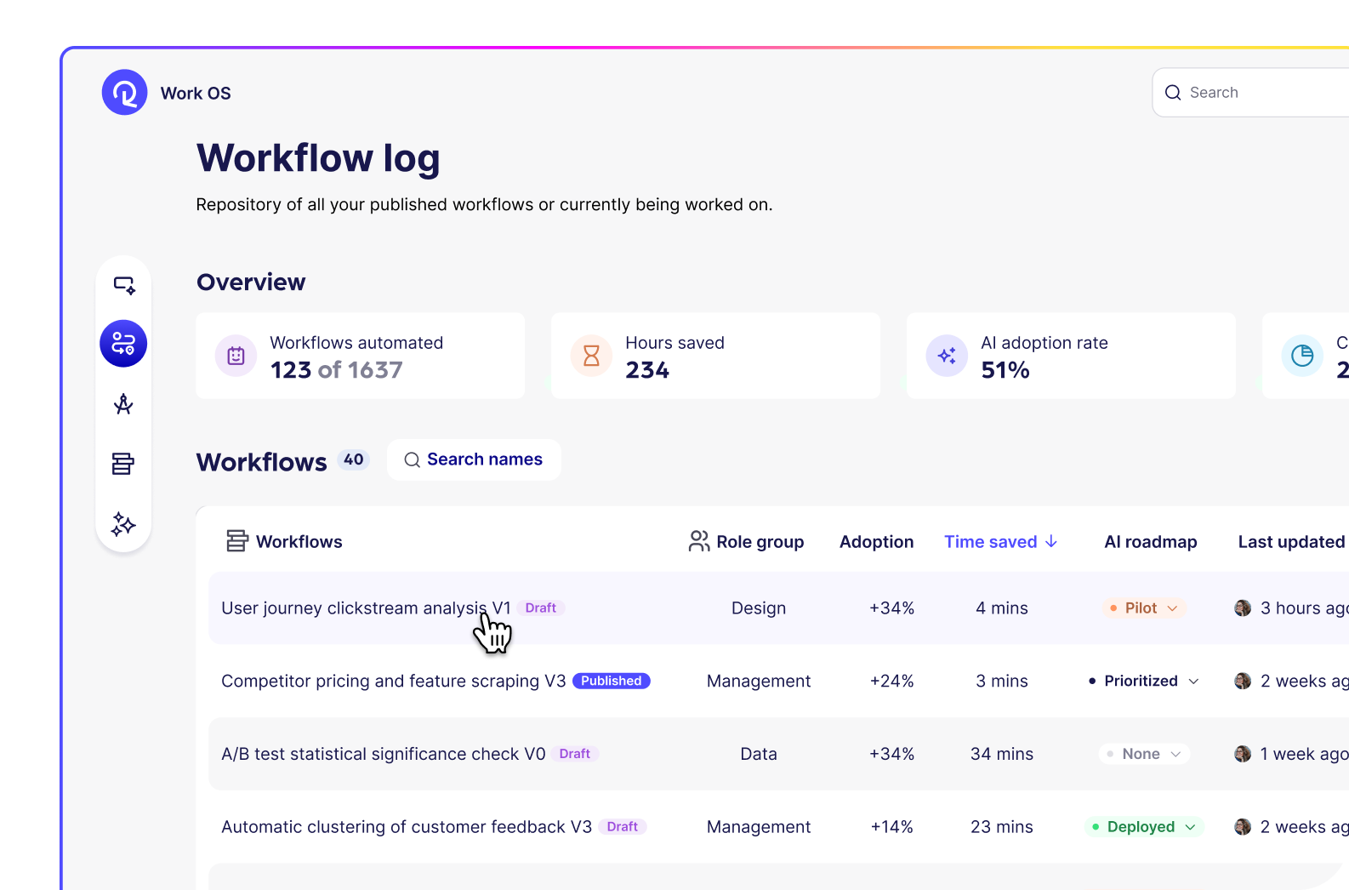Click the 51% adoption rate value
Viewport: 1349px width, 890px height.
pyautogui.click(x=1005, y=370)
